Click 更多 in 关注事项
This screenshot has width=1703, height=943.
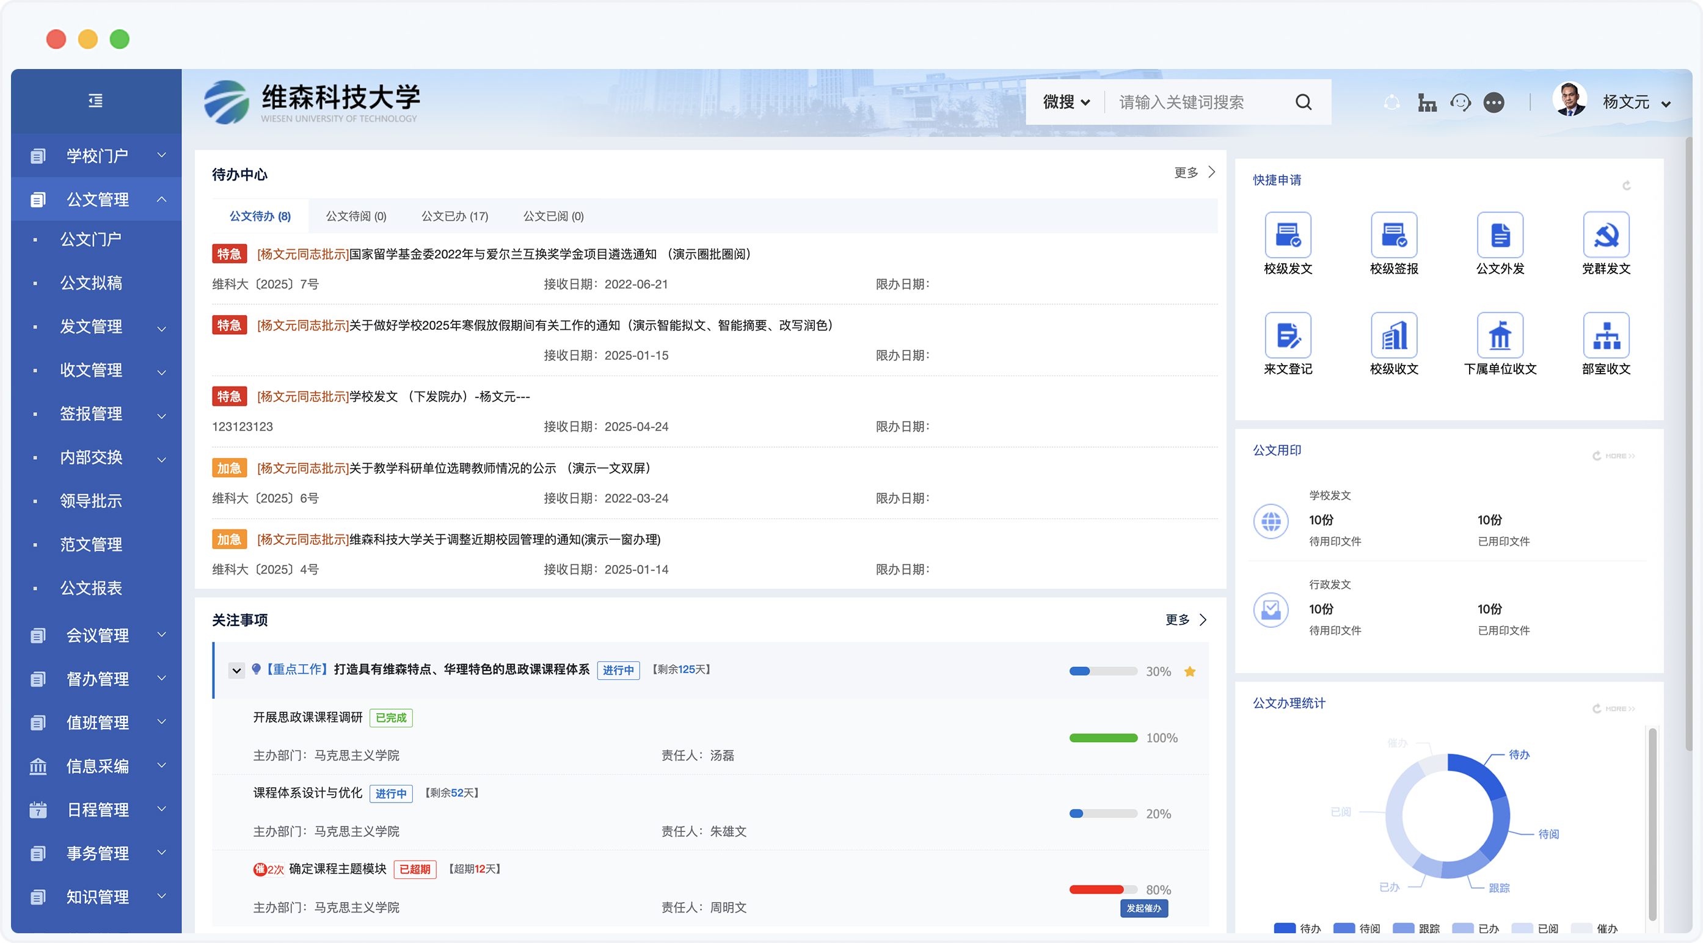1186,620
